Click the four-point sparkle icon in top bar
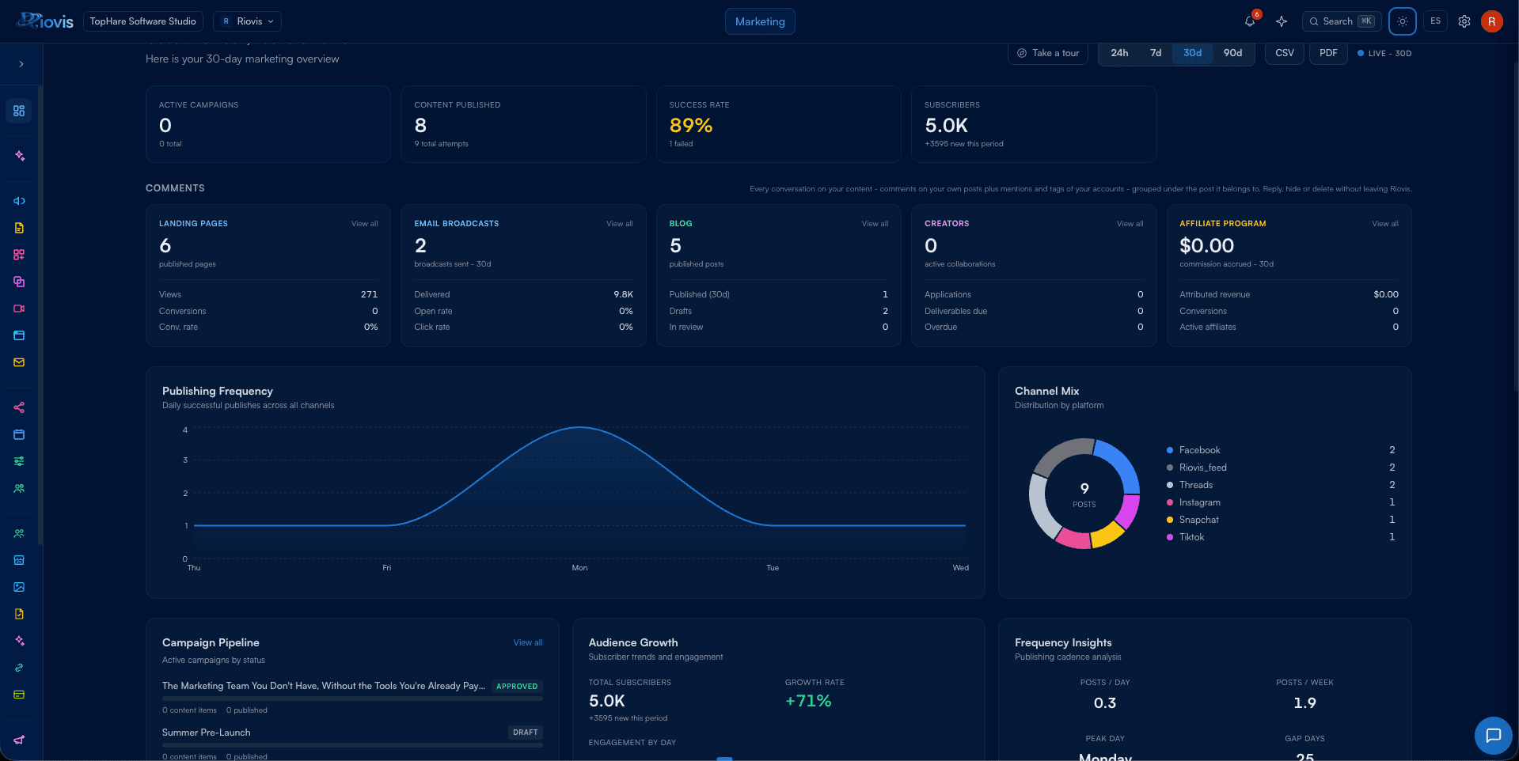This screenshot has height=761, width=1519. 1282,21
